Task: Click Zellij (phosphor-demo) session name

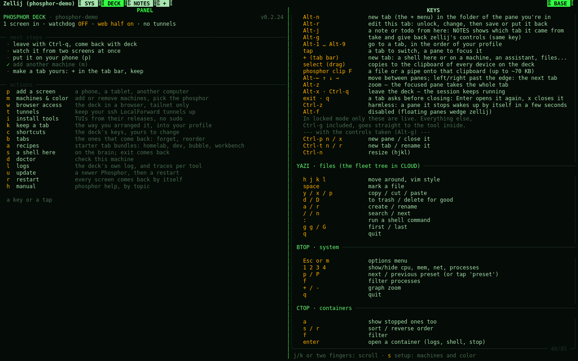Action: click(39, 4)
